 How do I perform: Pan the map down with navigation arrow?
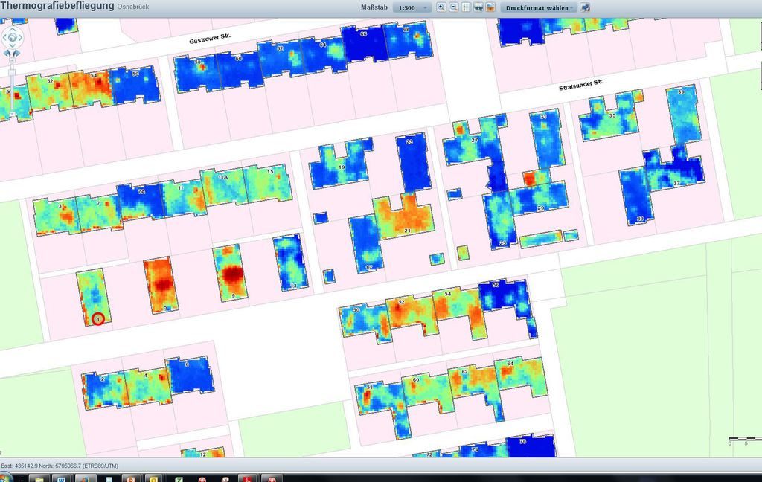click(13, 45)
